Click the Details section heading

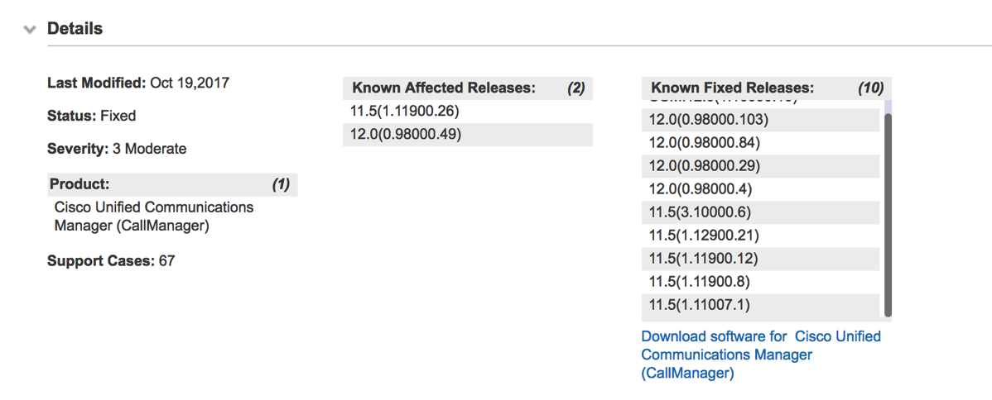tap(75, 29)
